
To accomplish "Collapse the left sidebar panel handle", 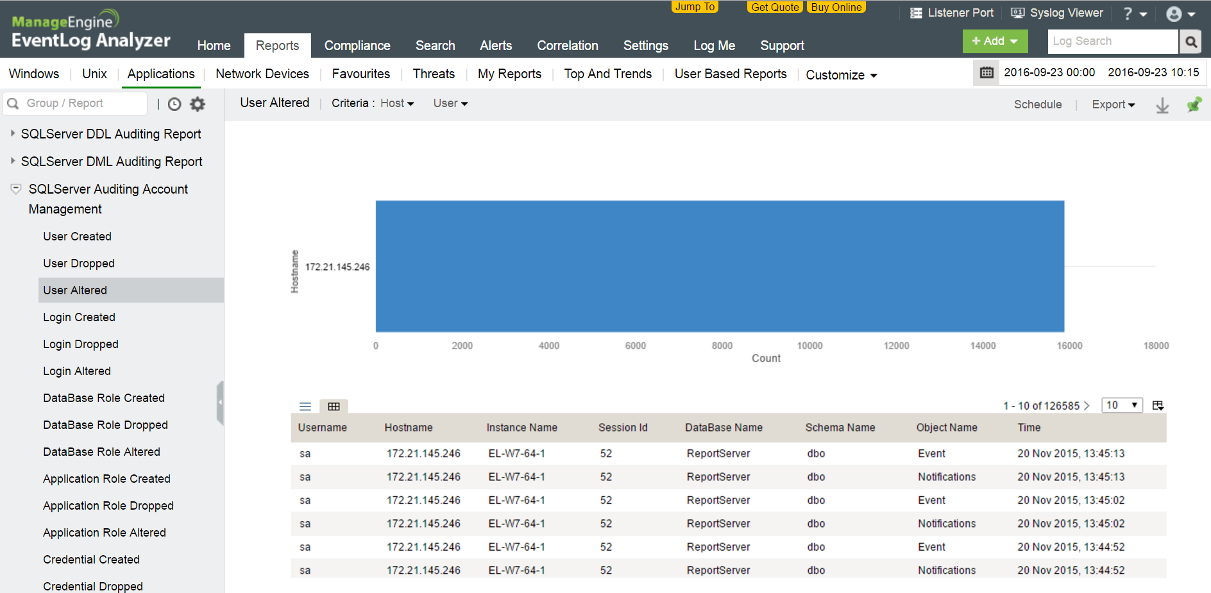I will [x=220, y=403].
